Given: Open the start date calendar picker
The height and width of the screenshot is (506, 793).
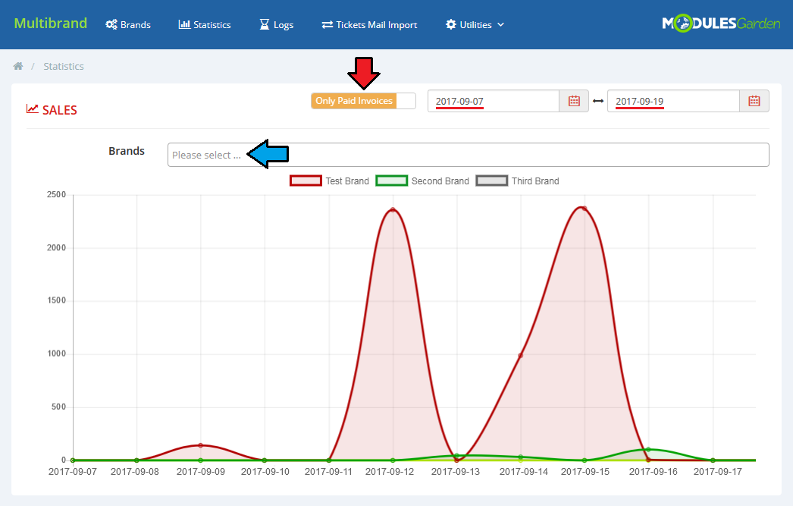Looking at the screenshot, I should (574, 101).
